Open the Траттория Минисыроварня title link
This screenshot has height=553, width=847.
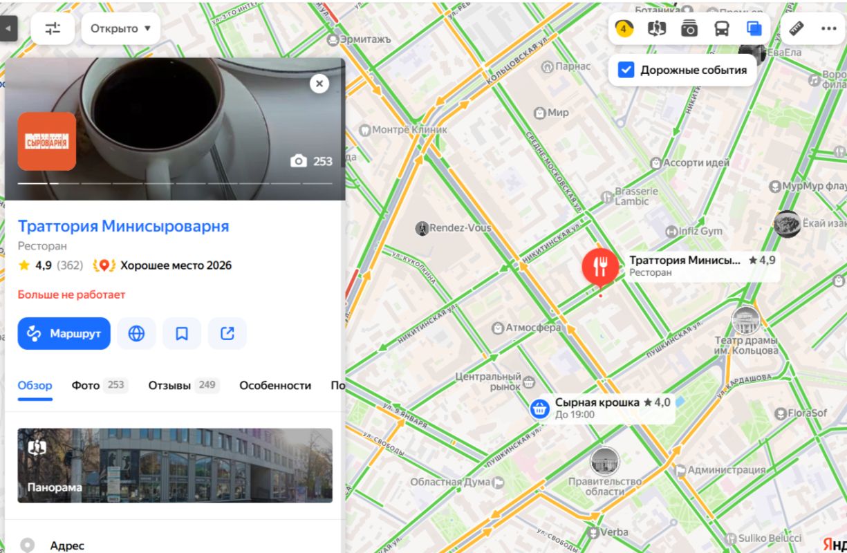[x=123, y=226]
